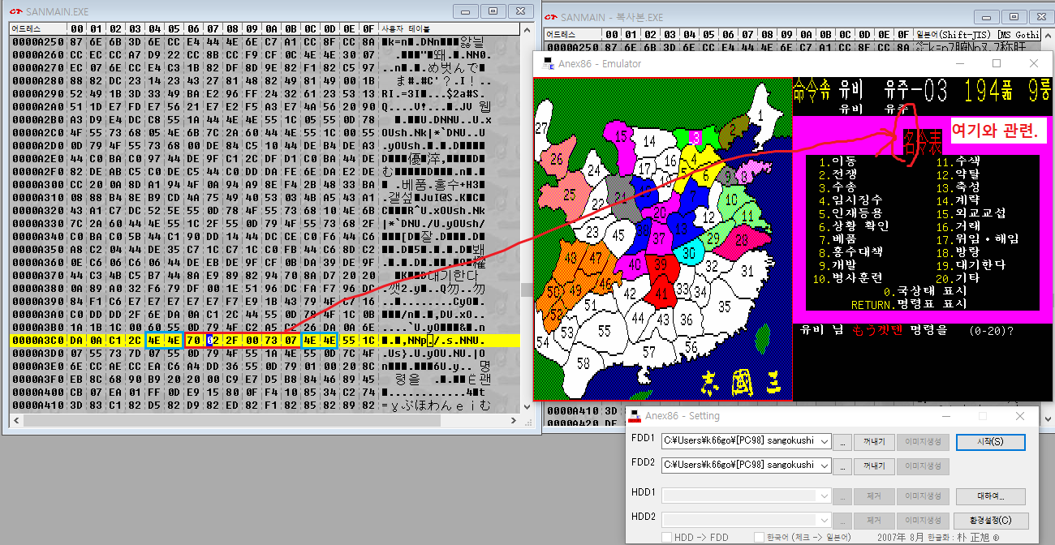
Task: Select address row 0000A250
Action: [265, 41]
